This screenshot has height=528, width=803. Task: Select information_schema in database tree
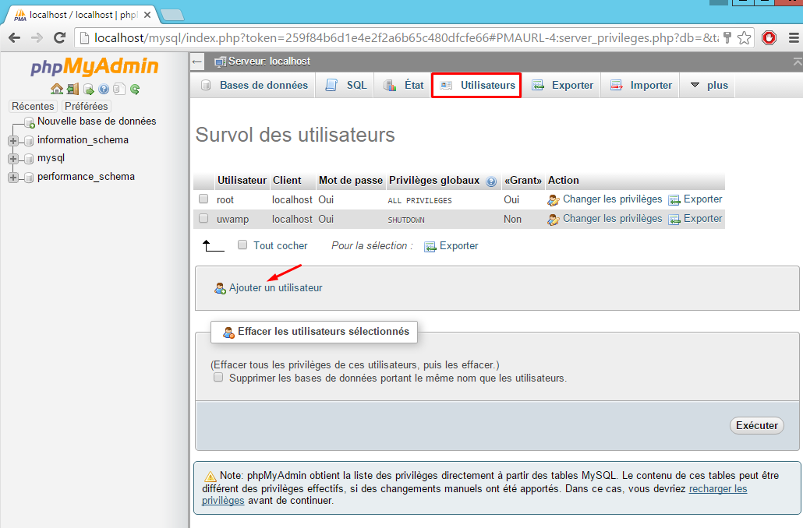(x=83, y=140)
